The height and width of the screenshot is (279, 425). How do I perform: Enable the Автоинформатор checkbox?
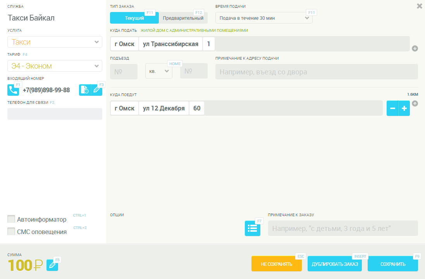11,219
